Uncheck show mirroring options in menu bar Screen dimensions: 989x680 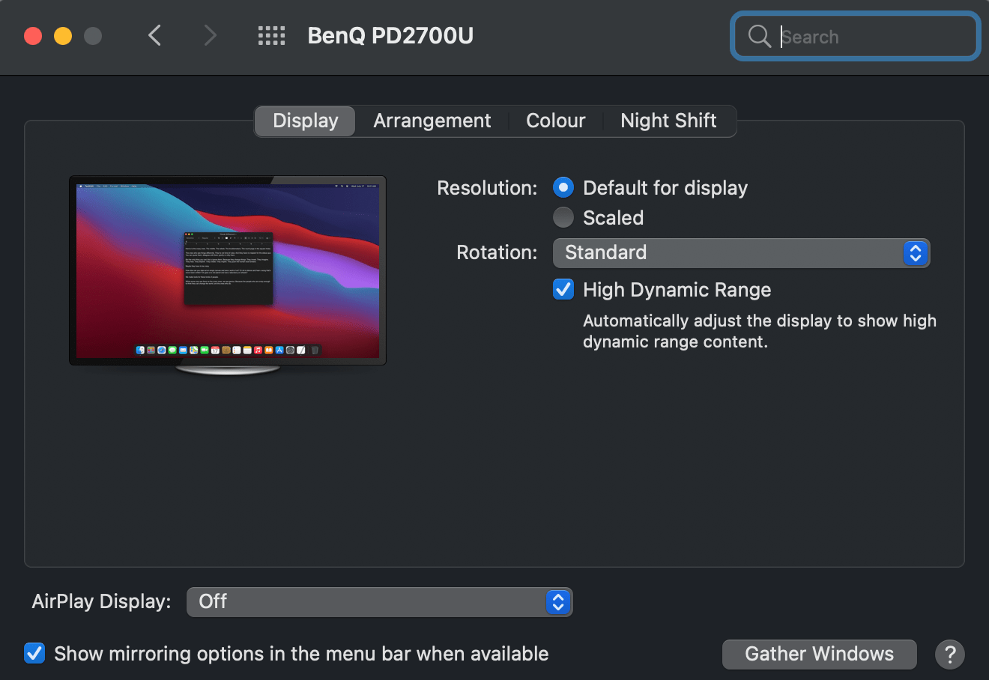coord(34,653)
